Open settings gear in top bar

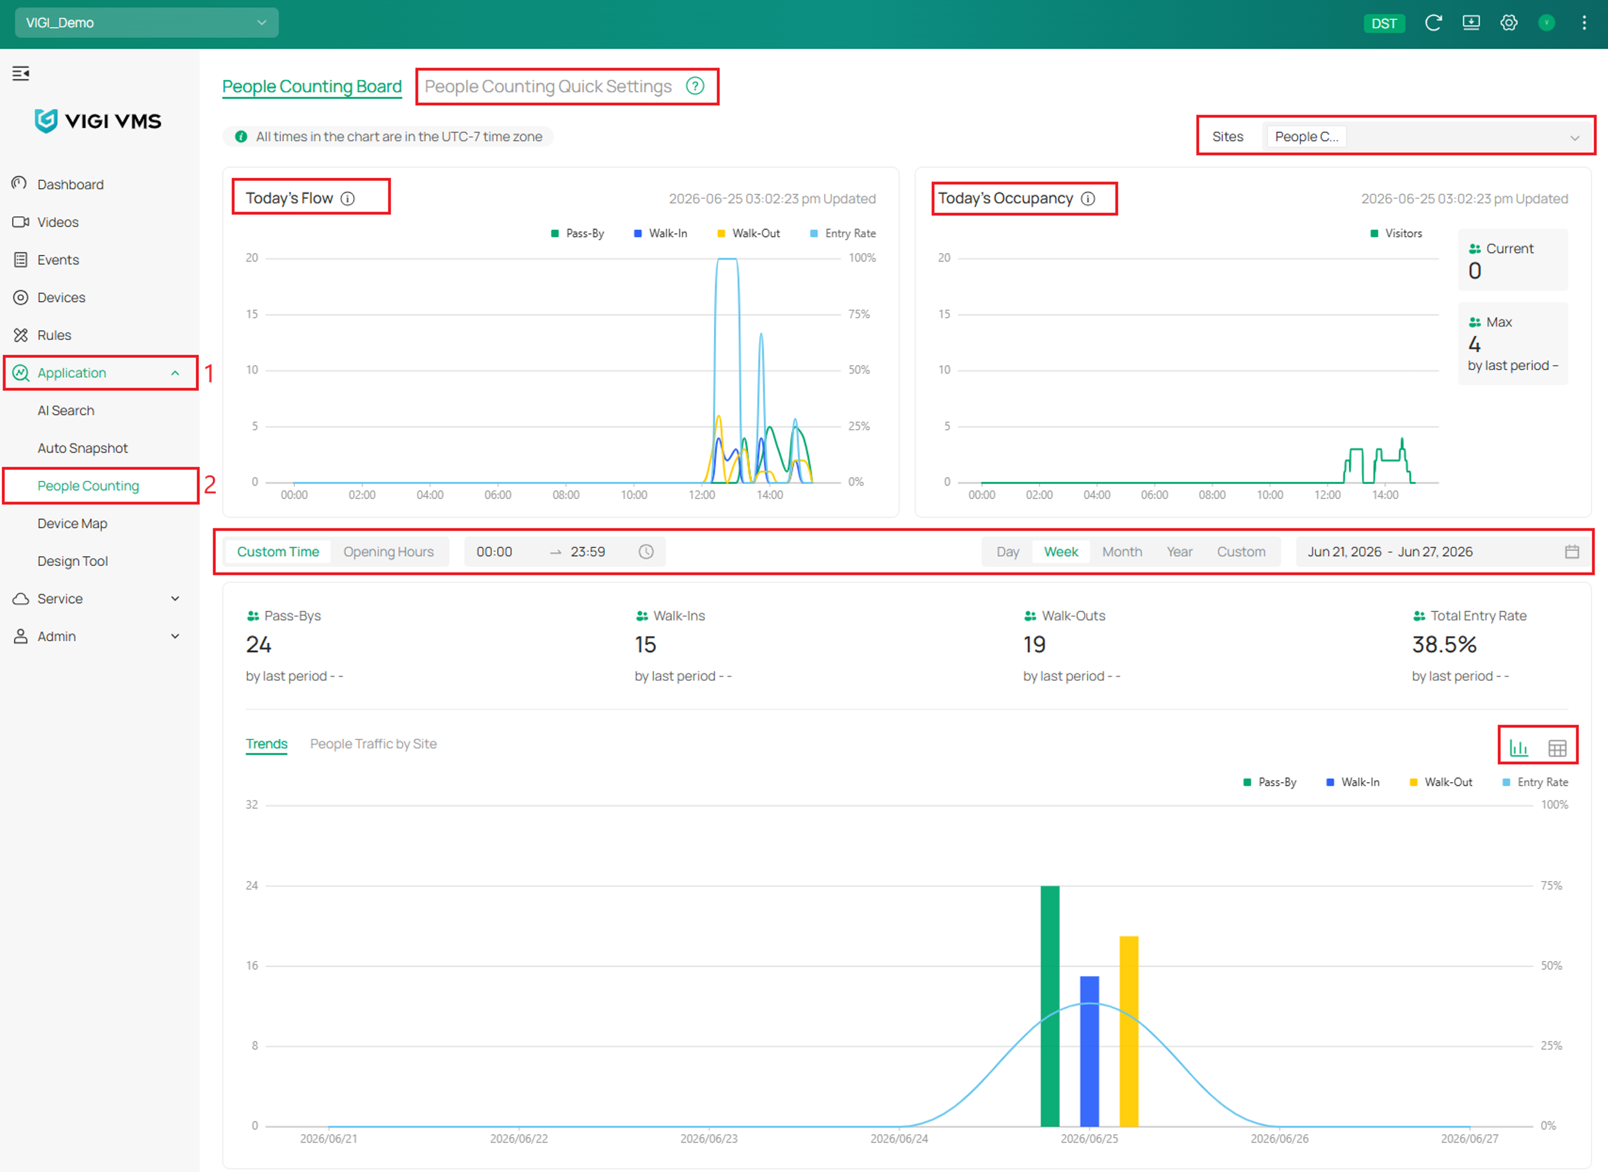click(1509, 23)
